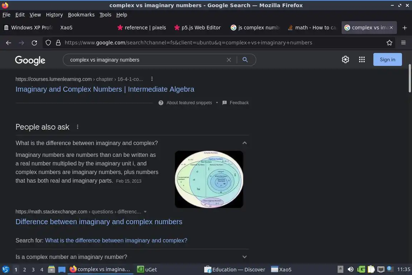Image resolution: width=412 pixels, height=275 pixels.
Task: Switch to the XaoS browser tab
Action: (x=66, y=28)
